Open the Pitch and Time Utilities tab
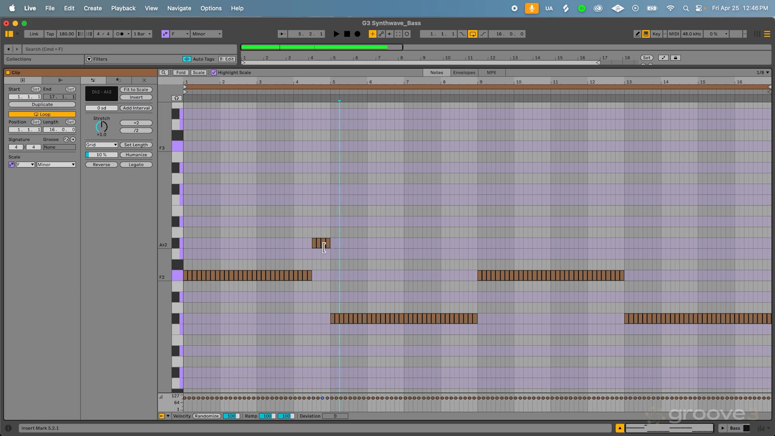This screenshot has height=436, width=775. 93,80
